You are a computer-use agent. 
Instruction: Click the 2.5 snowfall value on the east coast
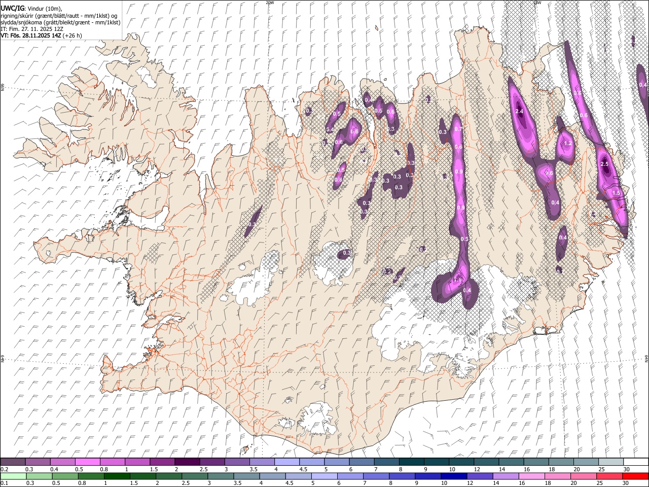(604, 164)
